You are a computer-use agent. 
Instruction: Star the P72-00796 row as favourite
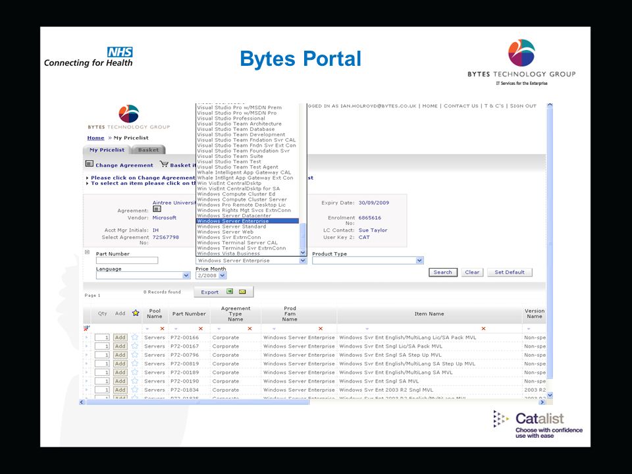tap(135, 355)
